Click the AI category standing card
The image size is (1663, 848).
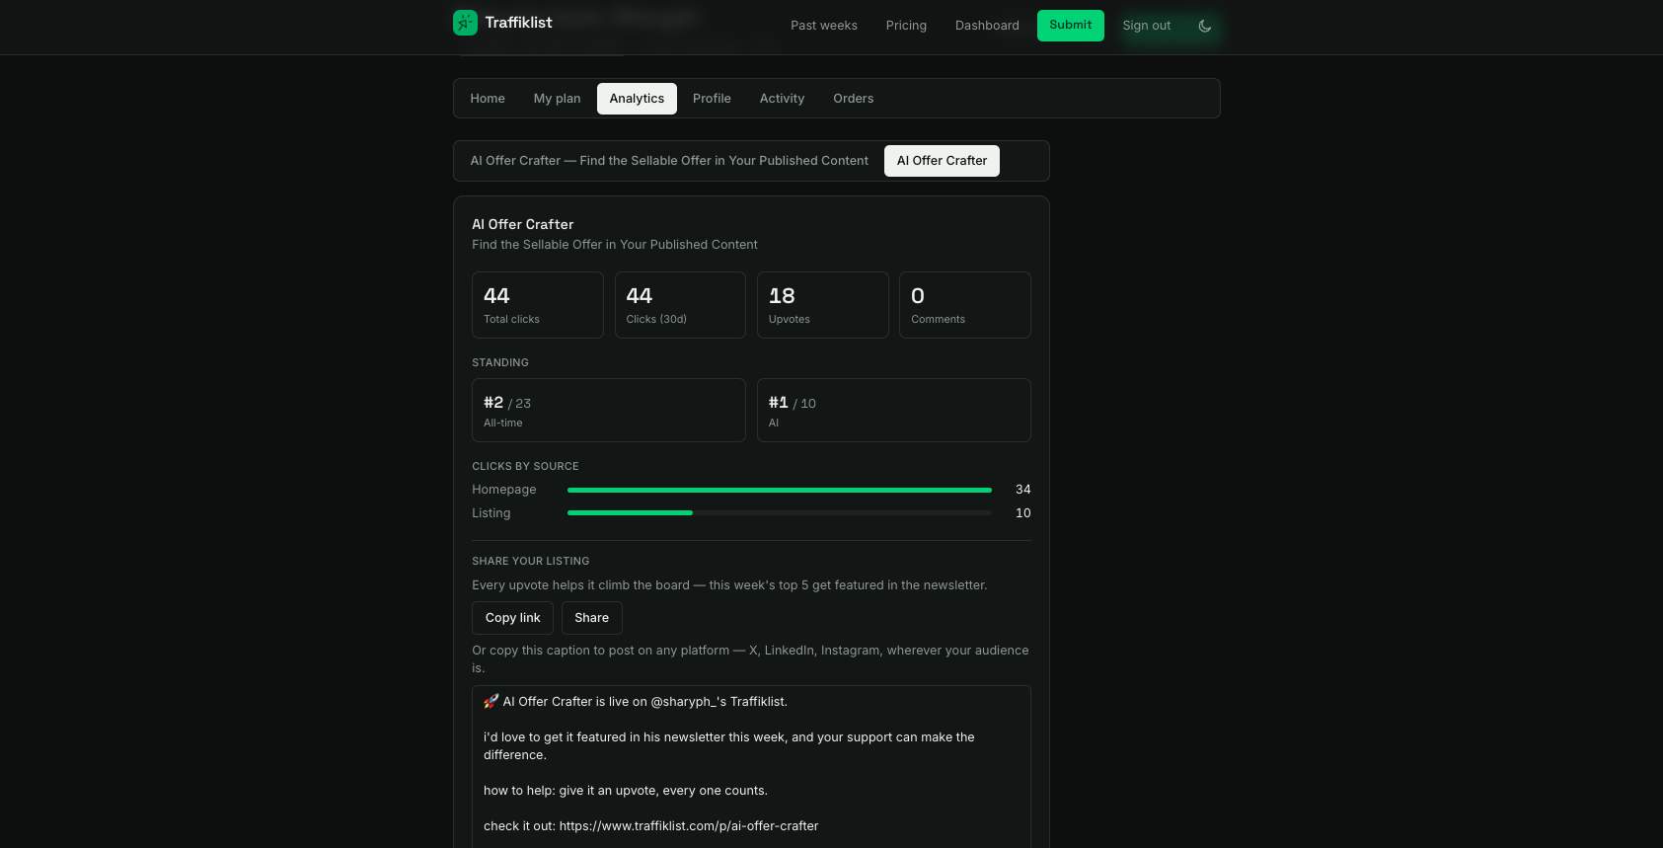pyautogui.click(x=894, y=411)
